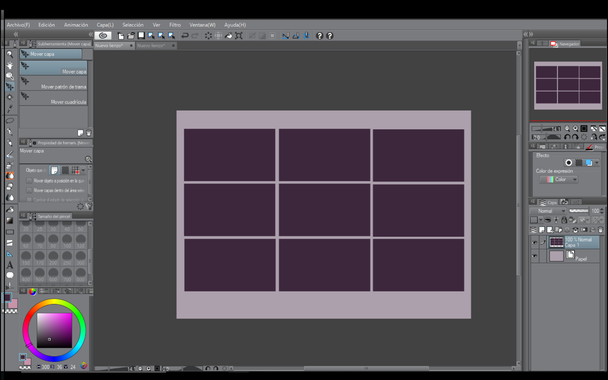This screenshot has width=608, height=380.
Task: Select the Gradient tool
Action: [x=10, y=221]
